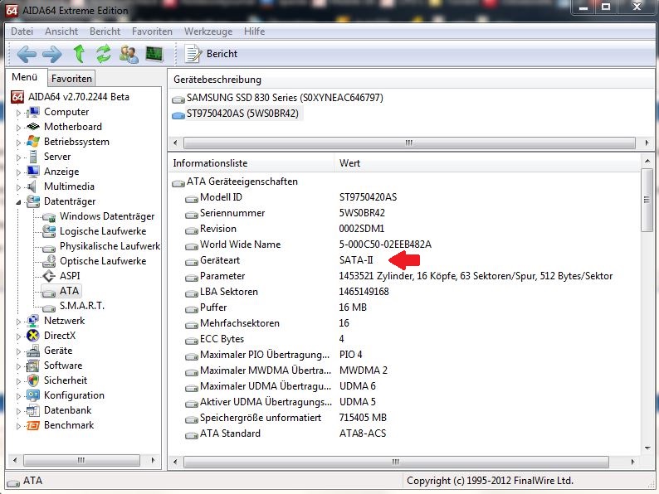The width and height of the screenshot is (659, 494).
Task: Click the Bericht report toolbar button
Action: (212, 54)
